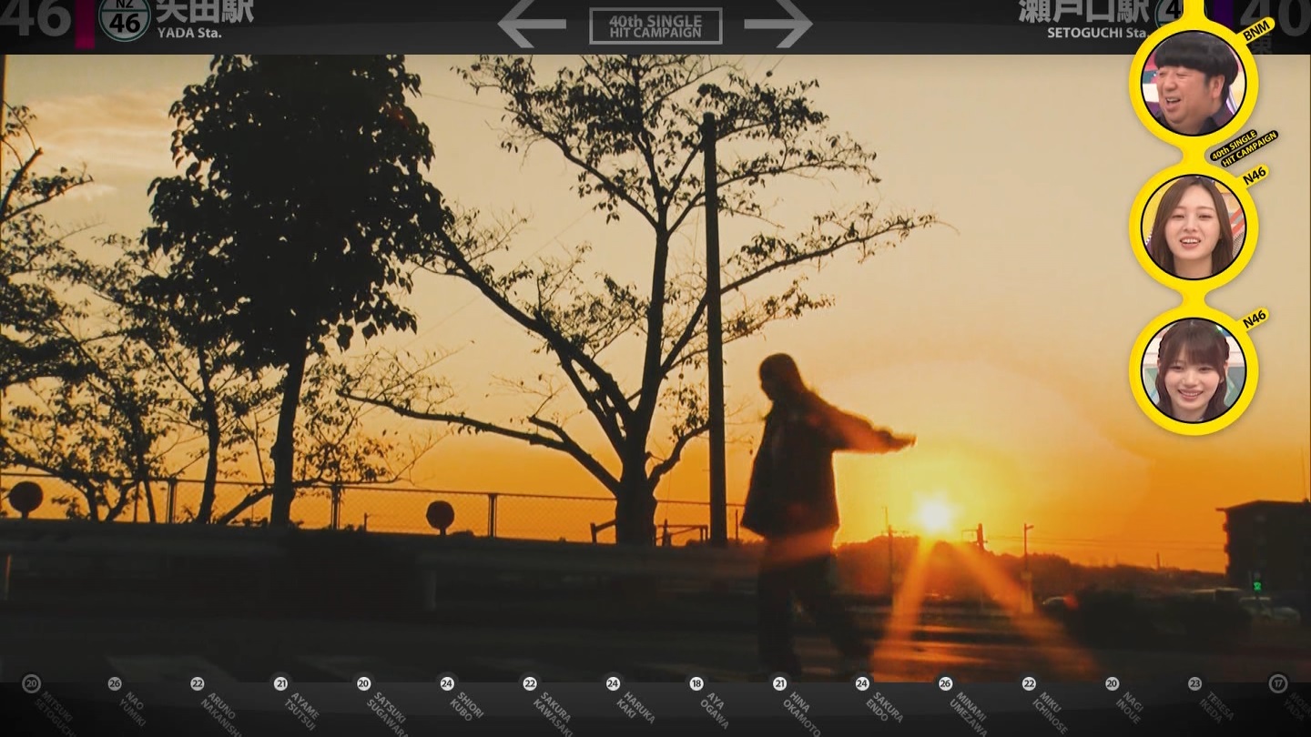Select the Shiori Kubo station marker

447,683
